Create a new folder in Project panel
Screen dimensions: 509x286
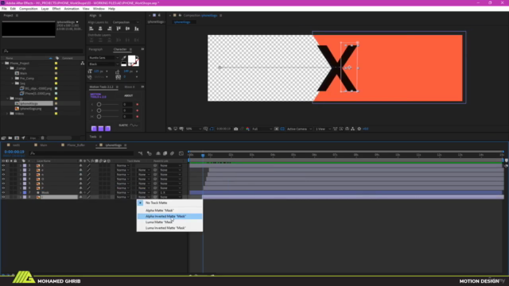click(10, 137)
